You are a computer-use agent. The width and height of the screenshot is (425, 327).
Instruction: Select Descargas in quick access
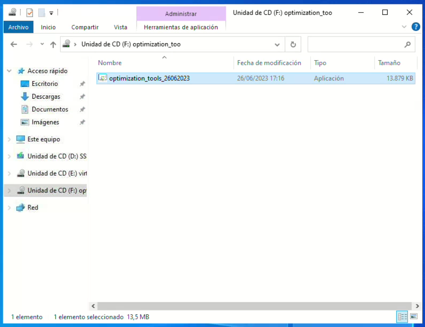(x=45, y=97)
